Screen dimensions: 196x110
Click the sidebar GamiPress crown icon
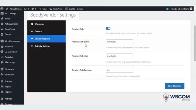click(x=2, y=29)
